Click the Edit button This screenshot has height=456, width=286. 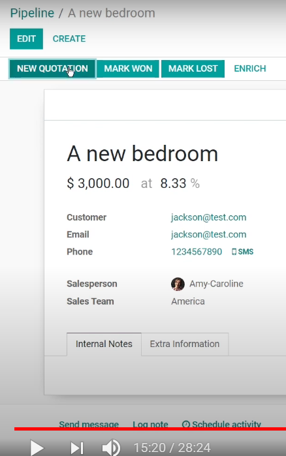(x=26, y=38)
